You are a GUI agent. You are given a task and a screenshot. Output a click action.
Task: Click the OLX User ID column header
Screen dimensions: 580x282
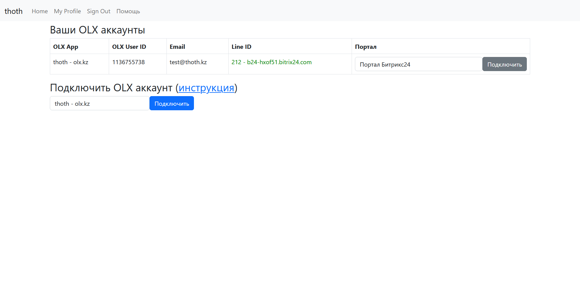click(129, 47)
